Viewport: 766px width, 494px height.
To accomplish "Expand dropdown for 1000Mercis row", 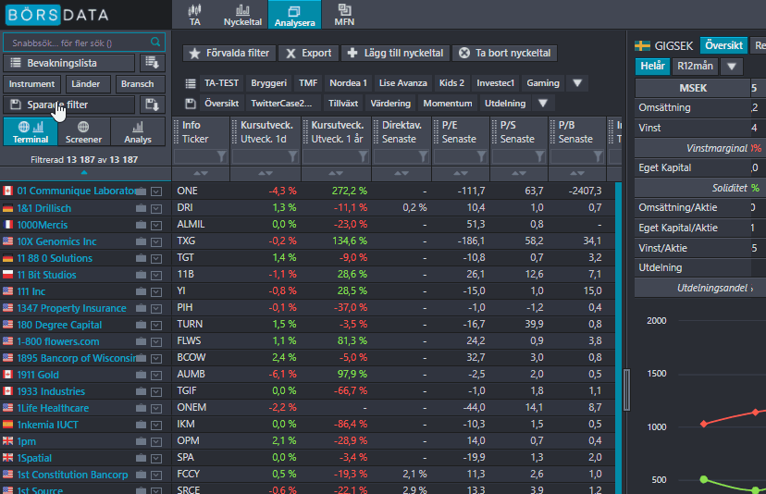I will pos(155,225).
